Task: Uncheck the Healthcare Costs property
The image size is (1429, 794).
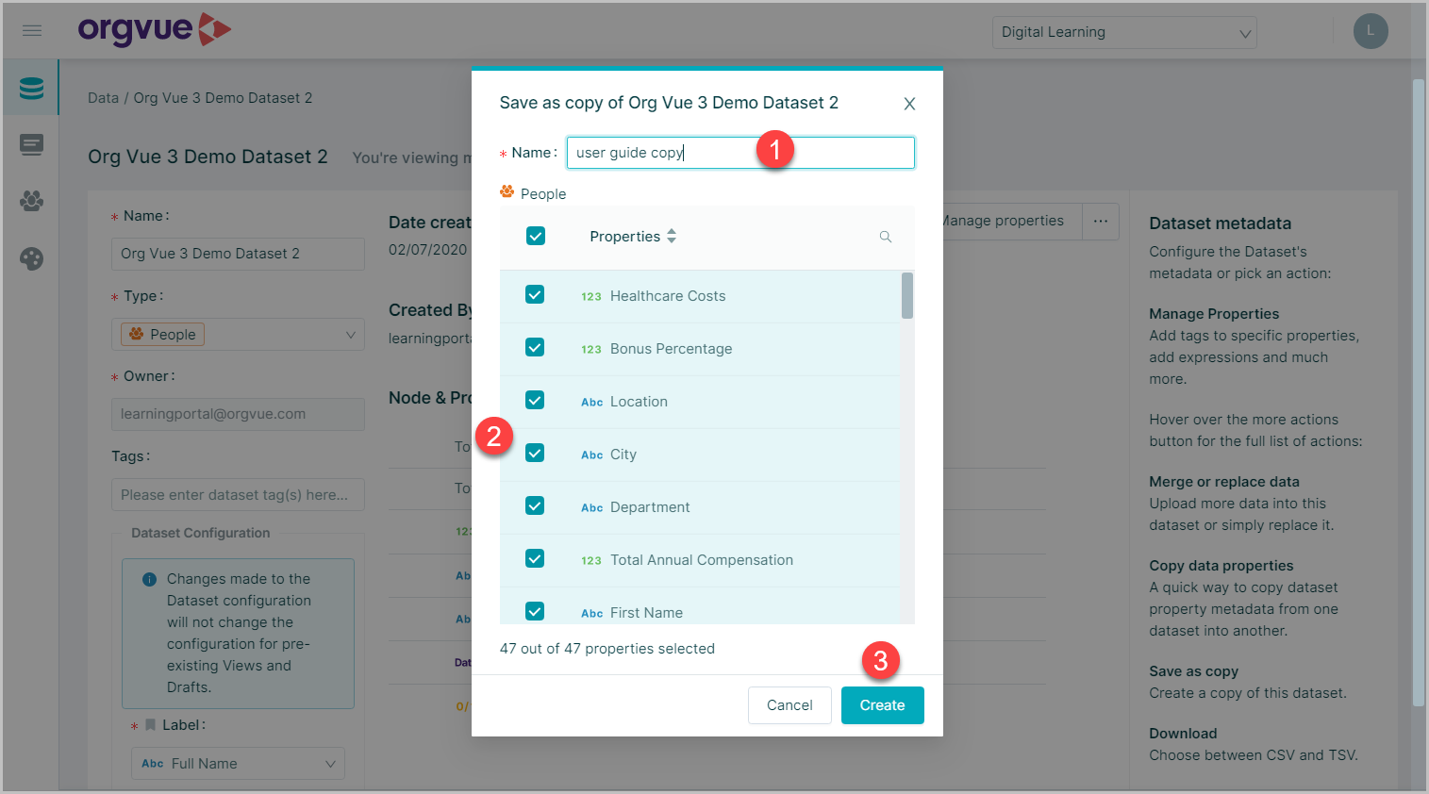Action: tap(535, 295)
